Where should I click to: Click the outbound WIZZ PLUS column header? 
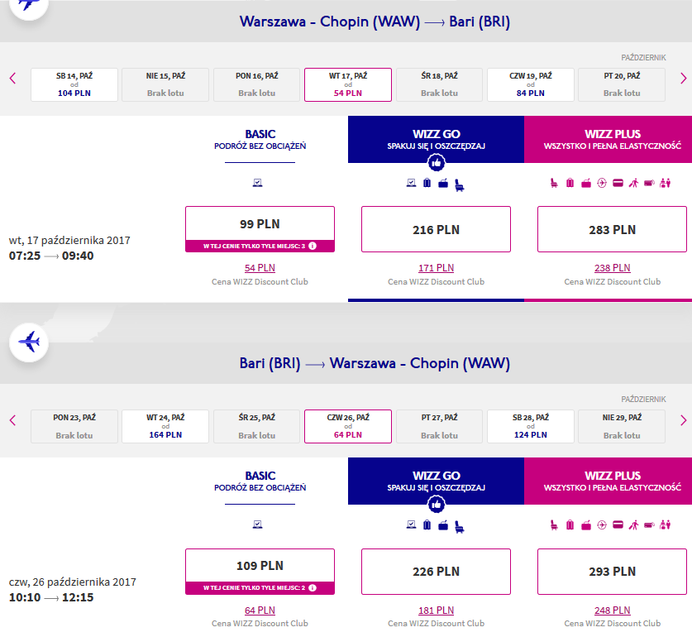[608, 140]
